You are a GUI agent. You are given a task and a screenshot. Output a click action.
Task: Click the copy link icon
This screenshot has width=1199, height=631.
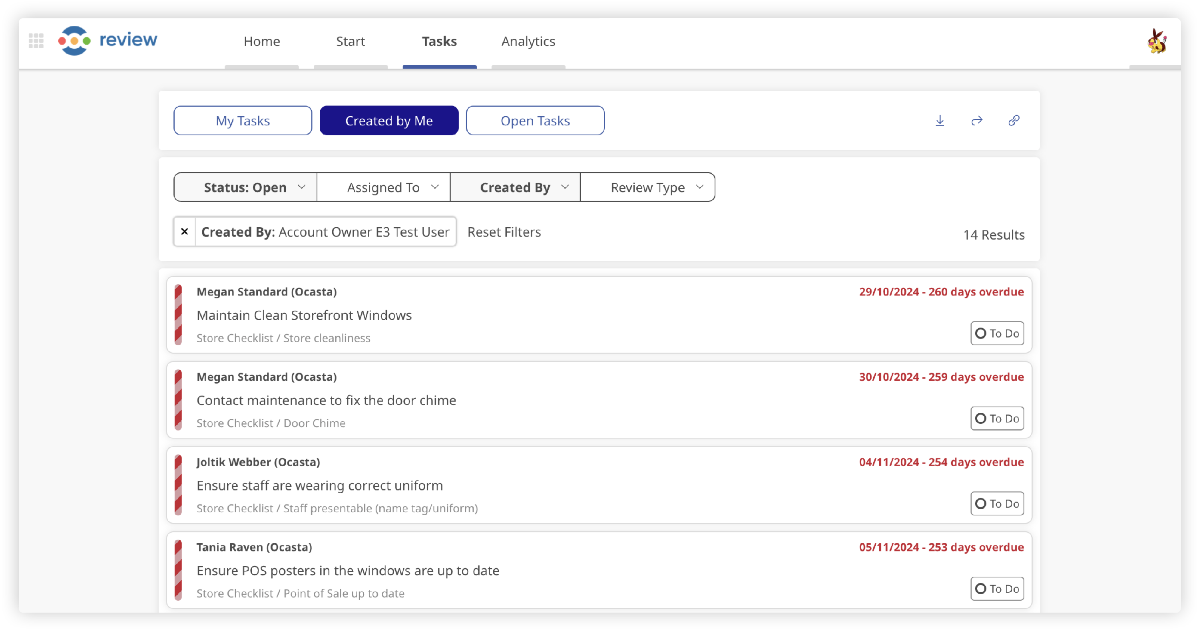click(1014, 121)
